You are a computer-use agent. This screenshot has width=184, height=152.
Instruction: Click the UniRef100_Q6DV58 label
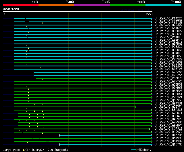pos(168,100)
